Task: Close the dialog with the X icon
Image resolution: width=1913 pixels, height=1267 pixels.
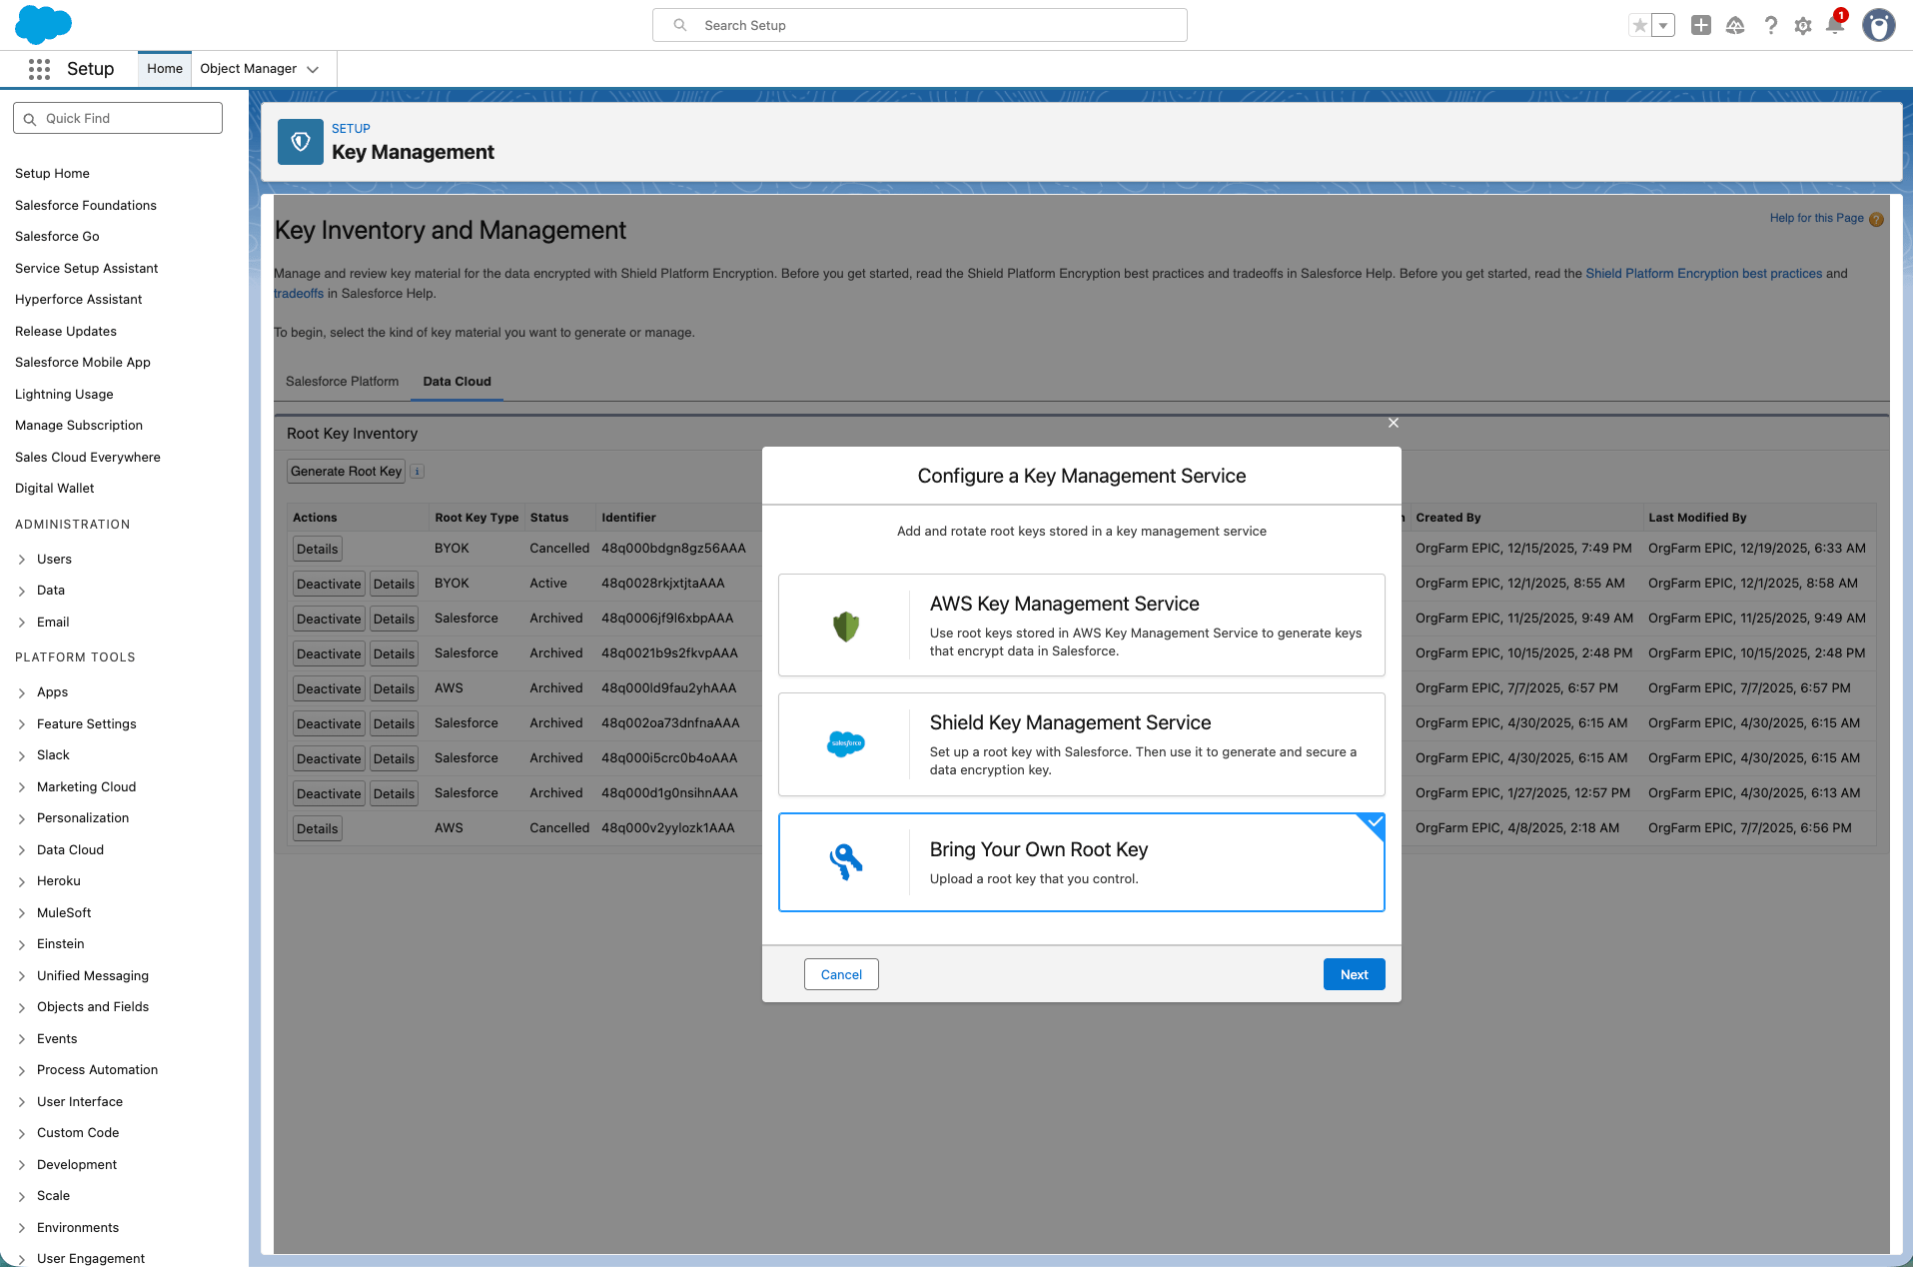Action: click(1394, 424)
